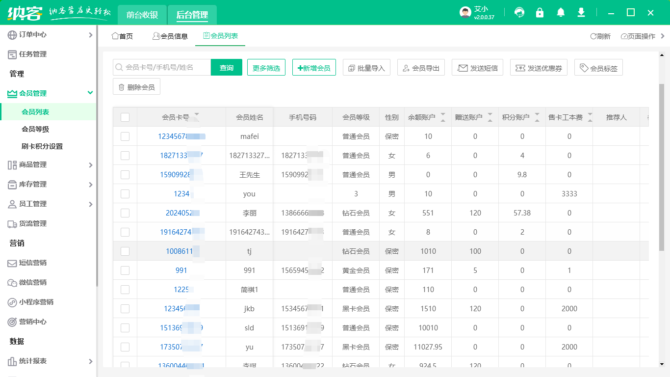
Task: Select the checkbox on 李丽's row
Action: pos(125,213)
